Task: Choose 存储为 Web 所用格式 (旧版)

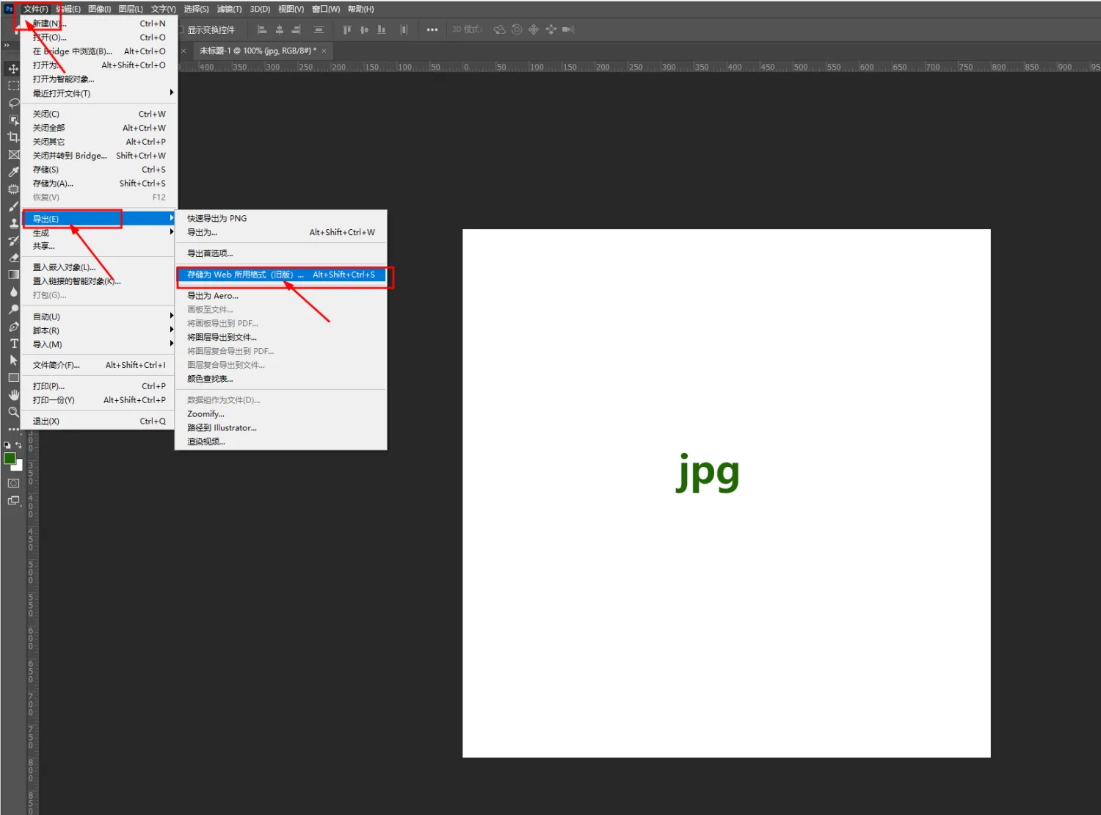Action: pos(281,275)
